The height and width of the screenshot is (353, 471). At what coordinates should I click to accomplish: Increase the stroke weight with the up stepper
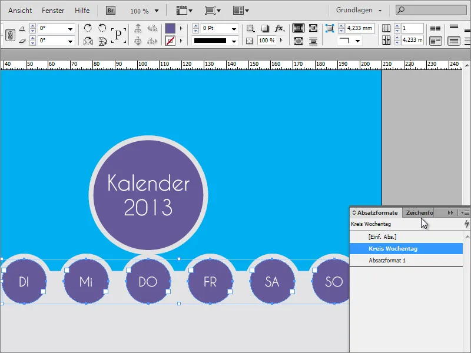[x=196, y=26]
